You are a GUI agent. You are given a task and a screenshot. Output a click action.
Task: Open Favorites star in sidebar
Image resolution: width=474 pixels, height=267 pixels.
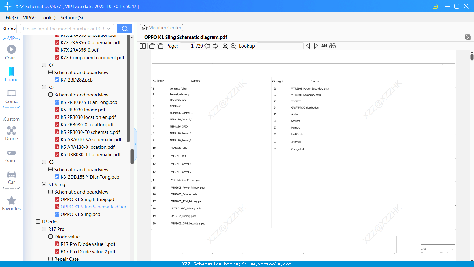click(12, 204)
